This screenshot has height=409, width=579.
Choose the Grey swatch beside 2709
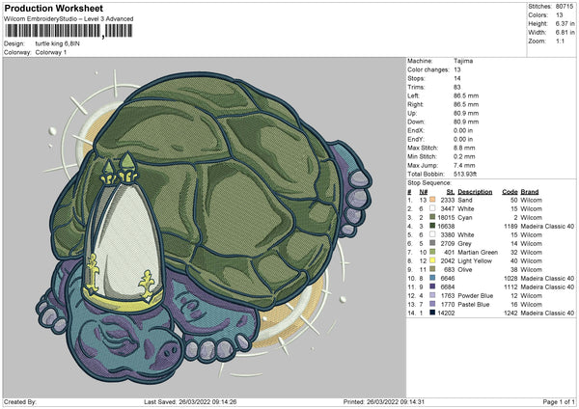pos(432,243)
